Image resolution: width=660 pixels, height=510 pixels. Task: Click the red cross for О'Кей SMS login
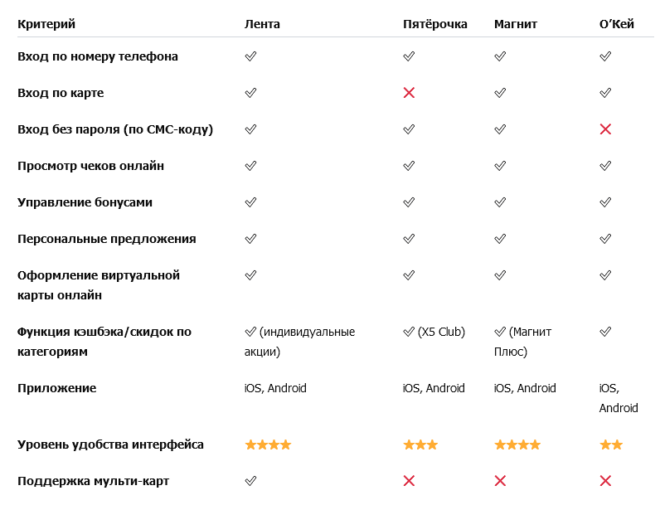[x=605, y=129]
